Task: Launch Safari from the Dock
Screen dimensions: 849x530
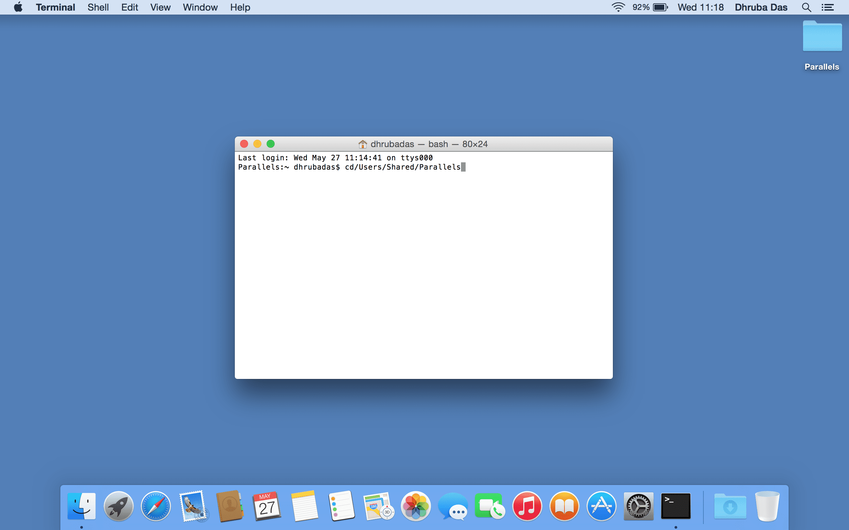Action: click(156, 506)
